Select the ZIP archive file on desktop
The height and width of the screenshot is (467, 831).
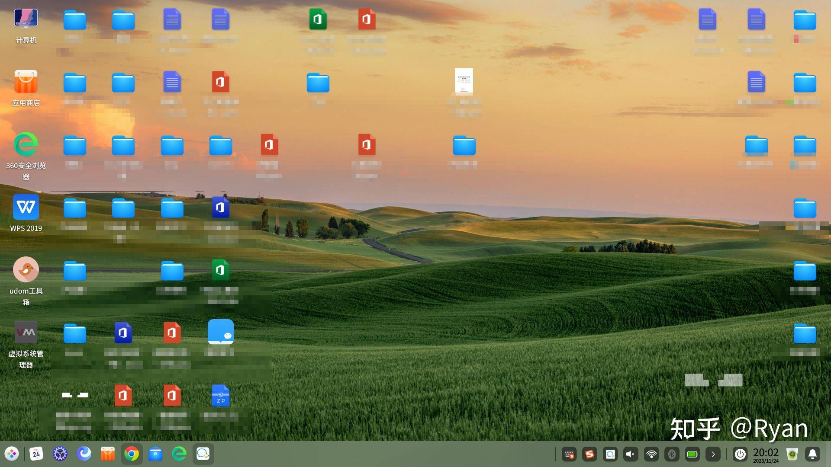point(221,396)
